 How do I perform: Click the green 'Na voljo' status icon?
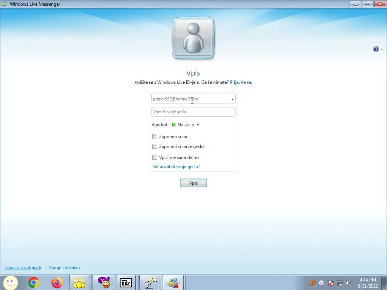tap(174, 125)
